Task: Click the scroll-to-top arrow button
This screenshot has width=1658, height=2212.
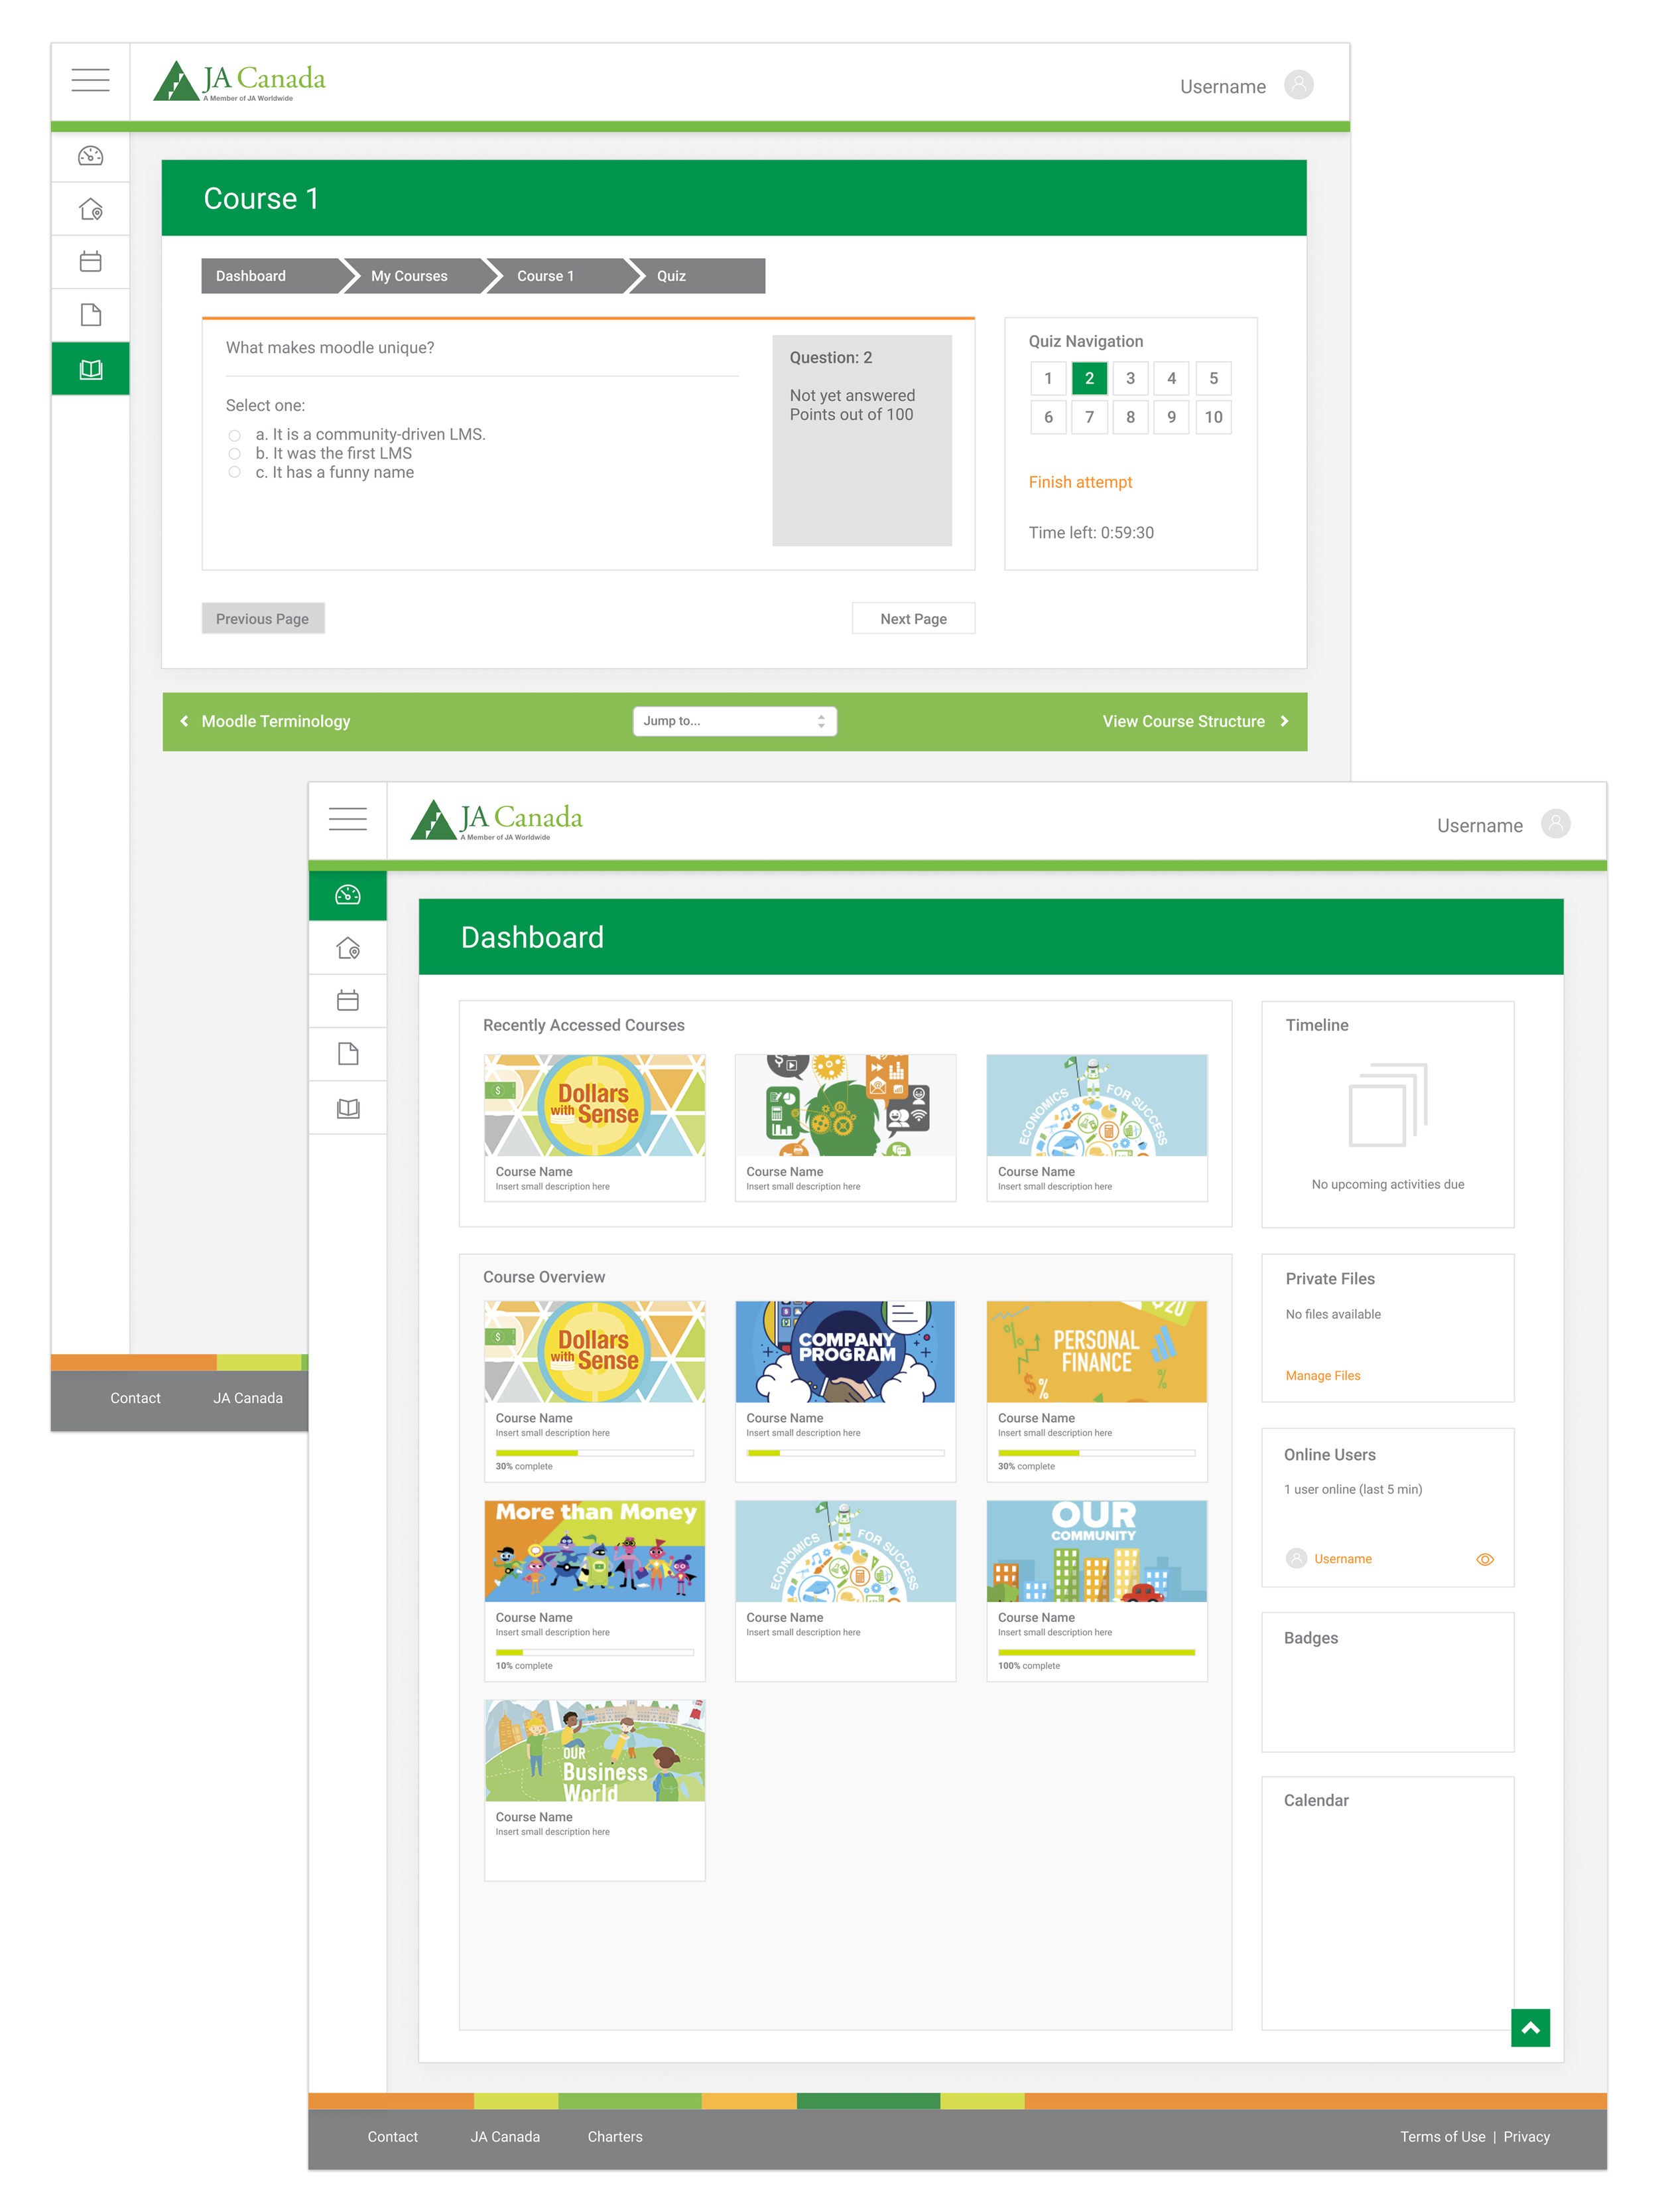Action: coord(1529,2028)
